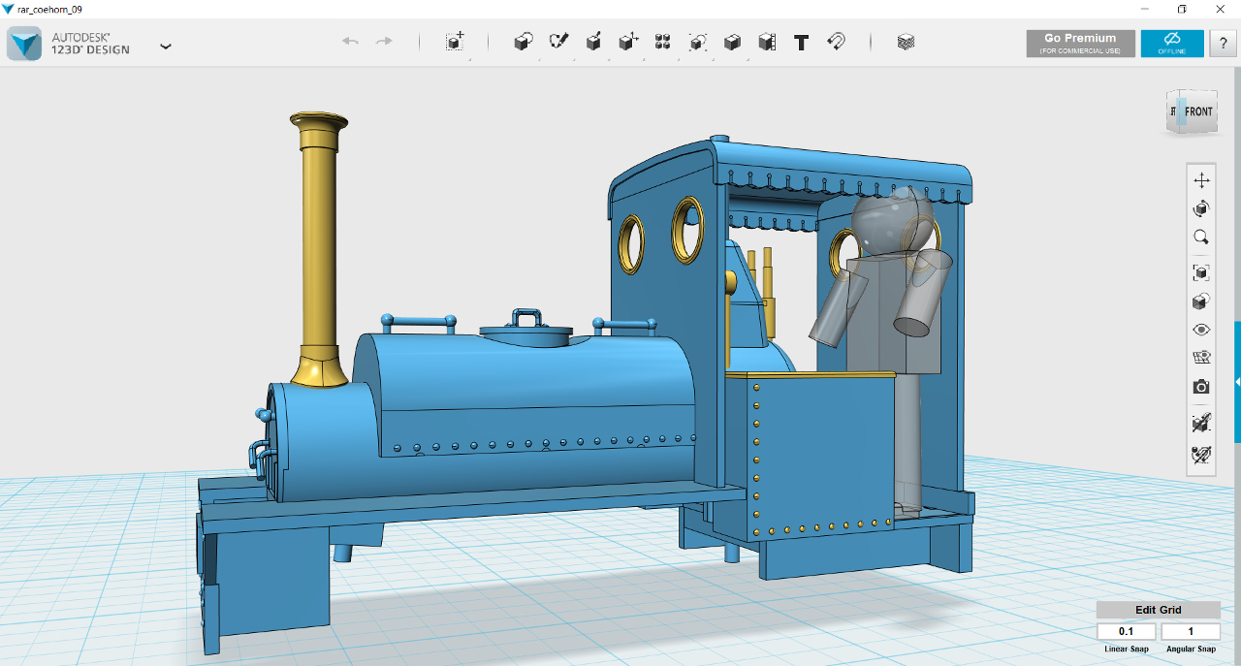Take a screenshot with the camera icon
The image size is (1241, 666).
(1201, 387)
